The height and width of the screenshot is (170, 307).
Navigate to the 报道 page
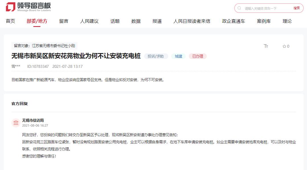click(157, 21)
